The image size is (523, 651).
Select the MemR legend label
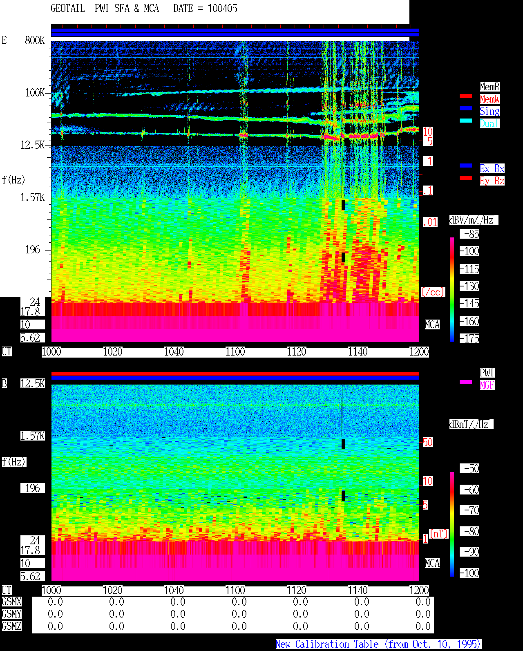489,87
